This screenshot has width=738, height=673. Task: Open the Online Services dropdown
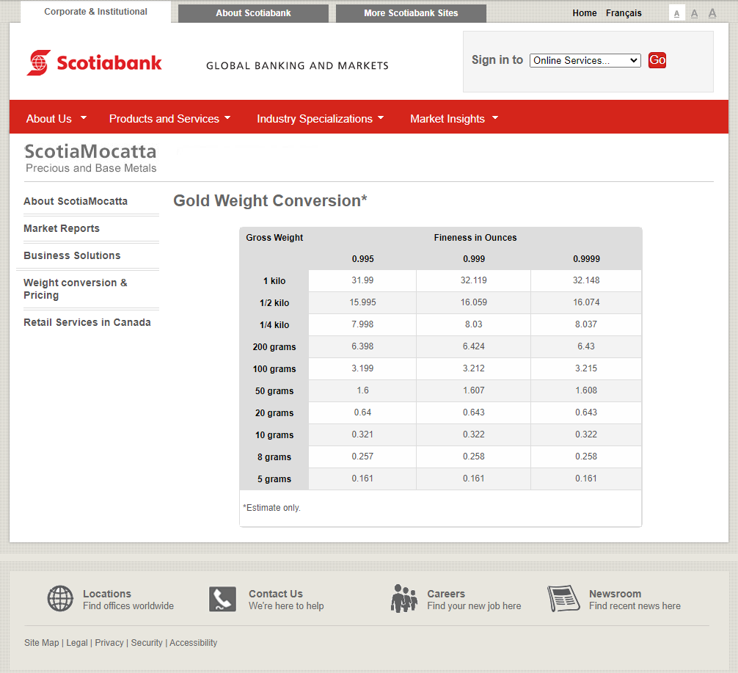click(585, 60)
